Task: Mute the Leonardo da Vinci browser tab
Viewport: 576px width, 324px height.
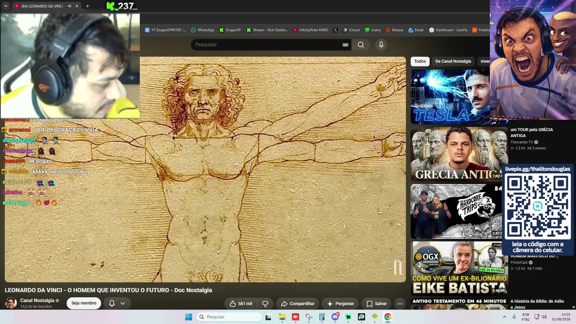Action: click(x=69, y=6)
